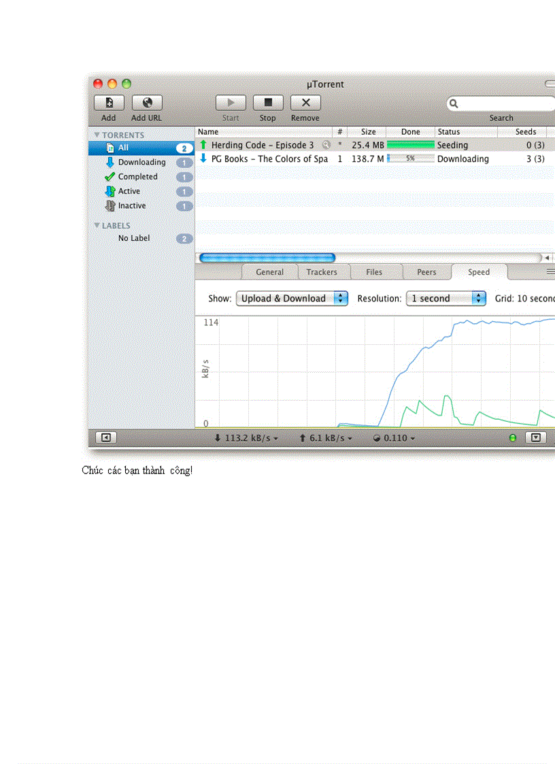
Task: Select the Downloading category in the sidebar
Action: click(141, 162)
